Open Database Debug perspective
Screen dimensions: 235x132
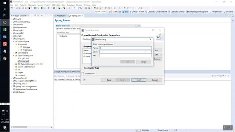click(x=176, y=12)
